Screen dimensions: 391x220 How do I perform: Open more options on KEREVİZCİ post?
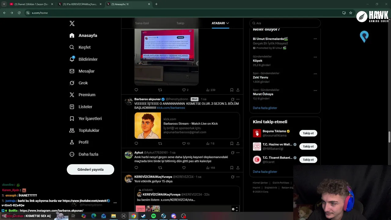238,177
